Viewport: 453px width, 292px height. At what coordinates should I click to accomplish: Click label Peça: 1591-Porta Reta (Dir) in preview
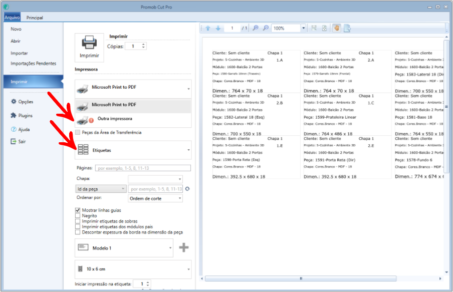pyautogui.click(x=330, y=160)
